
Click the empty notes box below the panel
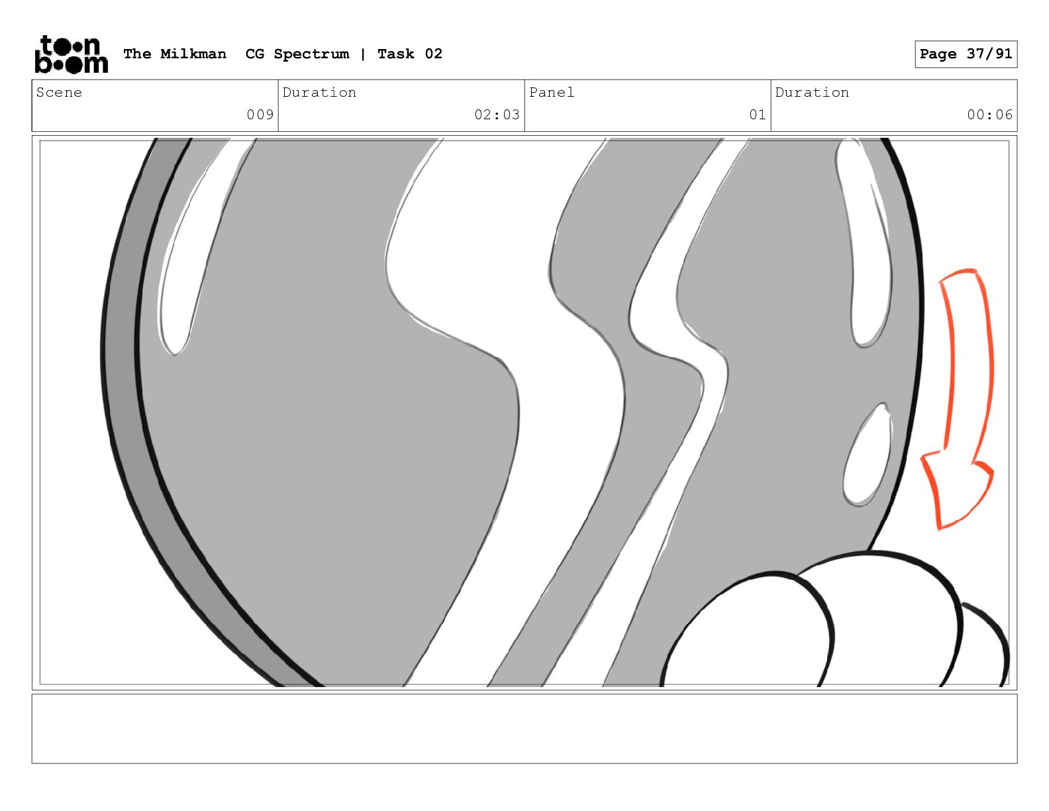click(524, 729)
